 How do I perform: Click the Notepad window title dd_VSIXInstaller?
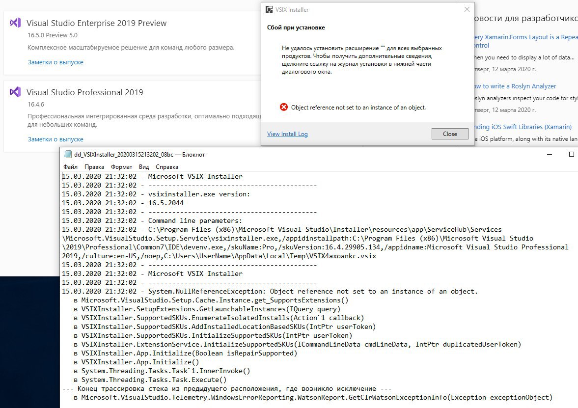click(139, 155)
